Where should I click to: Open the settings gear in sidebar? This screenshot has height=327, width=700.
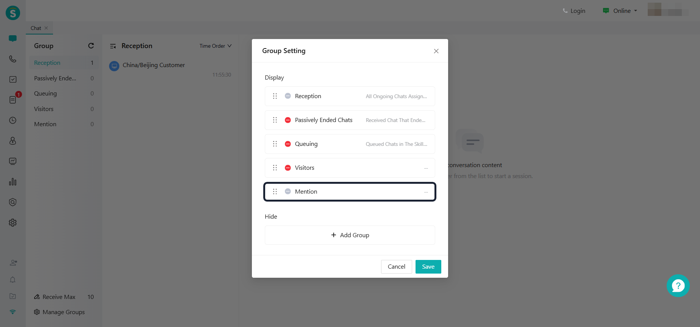[12, 222]
